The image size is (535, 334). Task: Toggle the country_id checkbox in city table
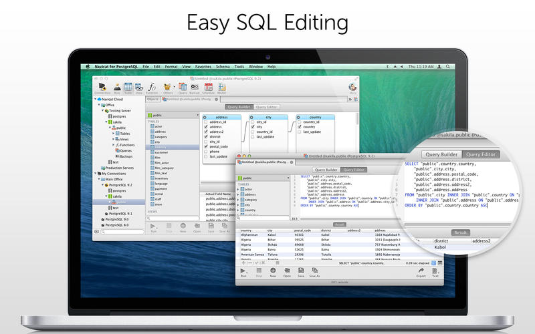[x=251, y=132]
